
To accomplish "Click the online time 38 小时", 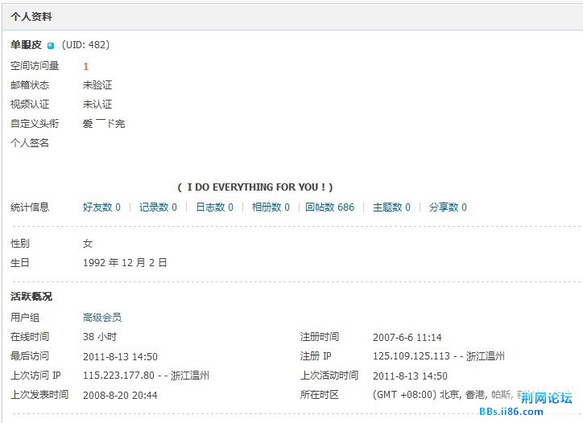I will click(100, 337).
